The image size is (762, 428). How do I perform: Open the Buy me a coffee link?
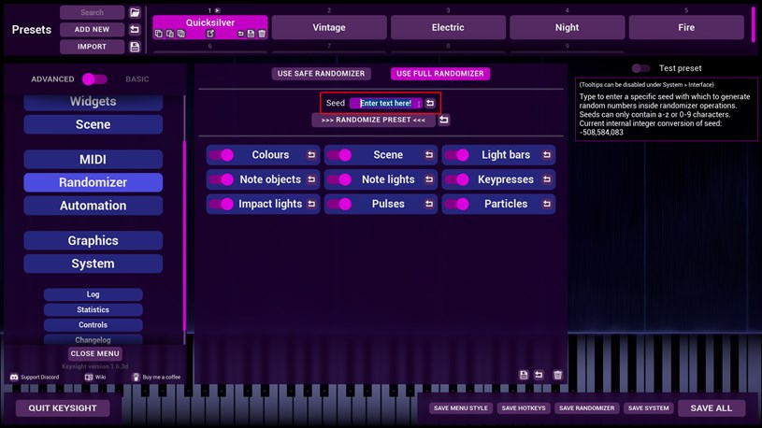pos(156,377)
